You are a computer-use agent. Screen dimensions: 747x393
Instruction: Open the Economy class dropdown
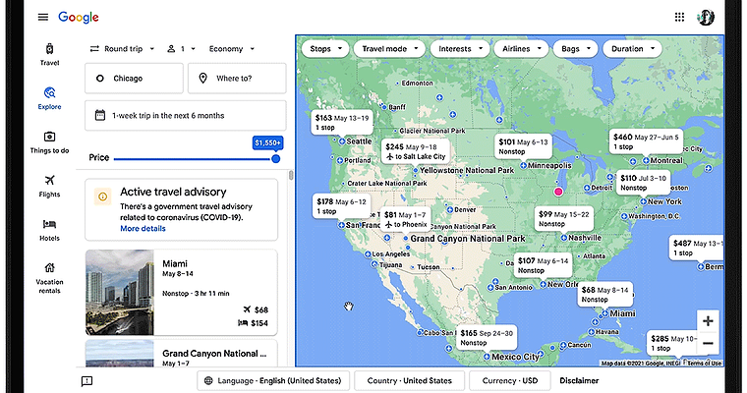click(232, 48)
